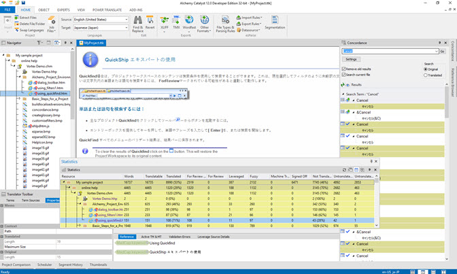Image resolution: width=457 pixels, height=274 pixels.
Task: Open the Concordance search term dropdown
Action: [437, 51]
